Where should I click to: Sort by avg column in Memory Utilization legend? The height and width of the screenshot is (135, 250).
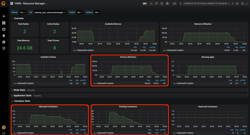[237, 47]
